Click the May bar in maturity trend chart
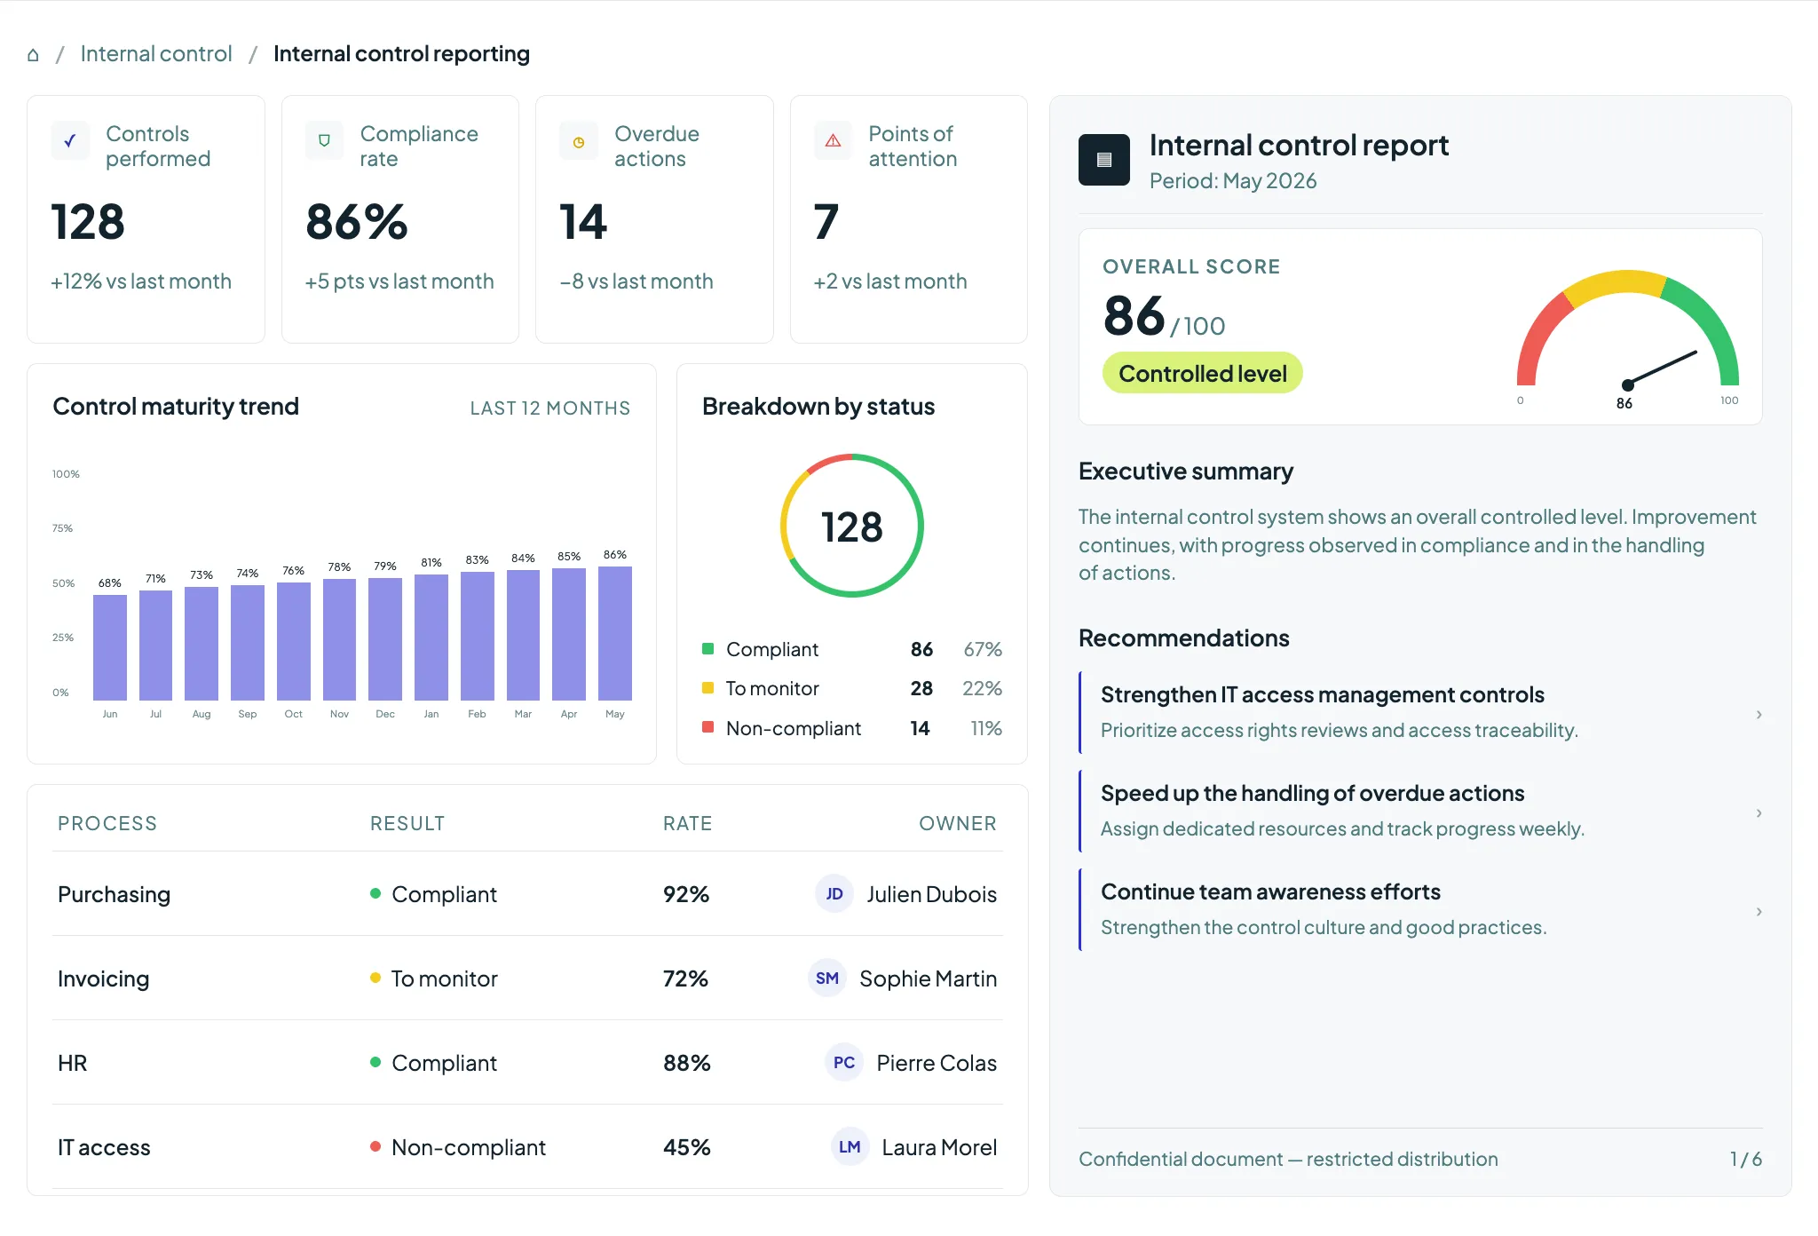The height and width of the screenshot is (1236, 1818). (x=615, y=633)
